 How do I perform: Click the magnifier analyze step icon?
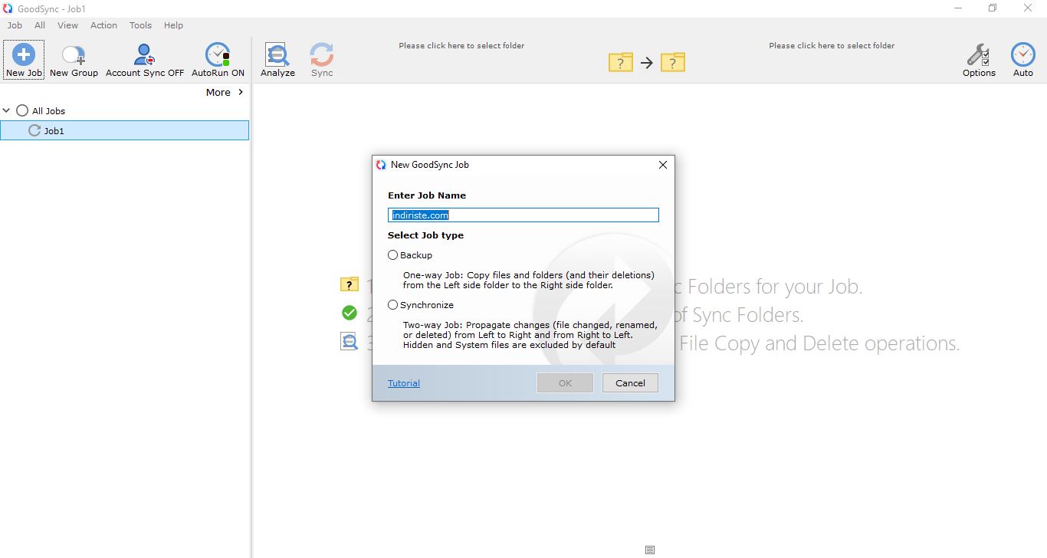click(350, 342)
